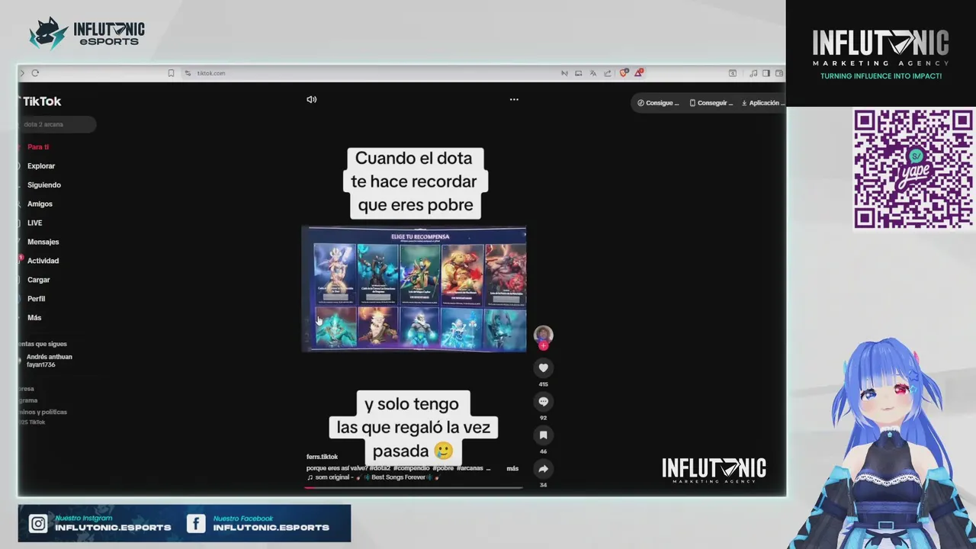Open the 'som original' sound link
976x549 pixels.
[374, 477]
